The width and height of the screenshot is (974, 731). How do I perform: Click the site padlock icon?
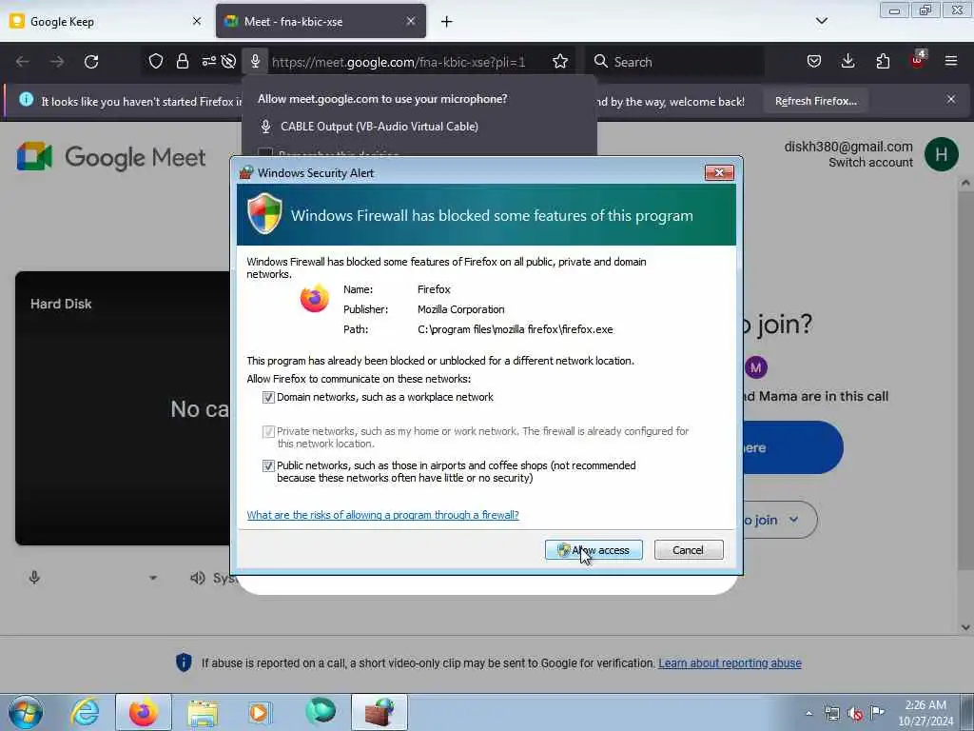pos(182,61)
